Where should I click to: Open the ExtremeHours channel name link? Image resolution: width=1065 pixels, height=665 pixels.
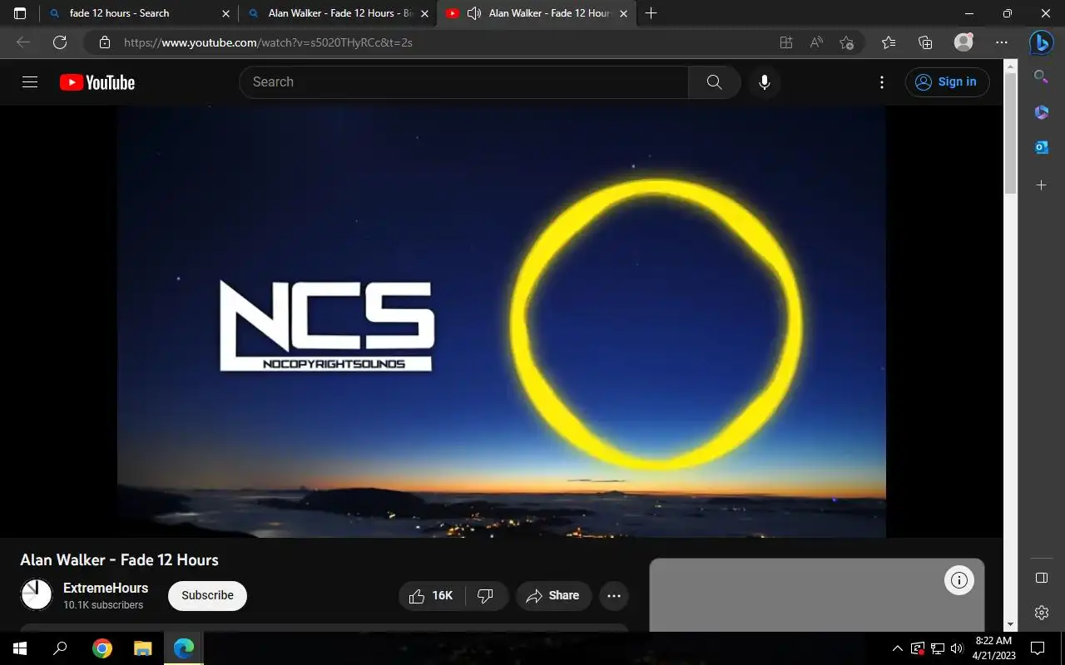(x=106, y=588)
